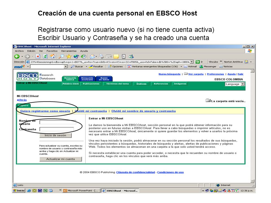This screenshot has width=271, height=203.
Task: Open the Archivo menu
Action: tap(19, 51)
